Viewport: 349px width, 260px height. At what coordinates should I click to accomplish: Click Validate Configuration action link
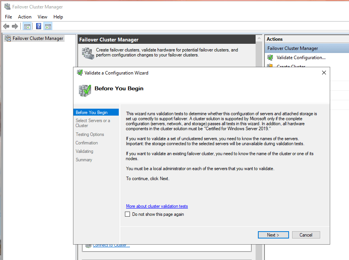[x=301, y=58]
